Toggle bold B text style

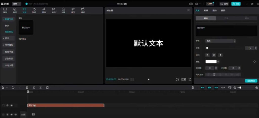(207, 55)
